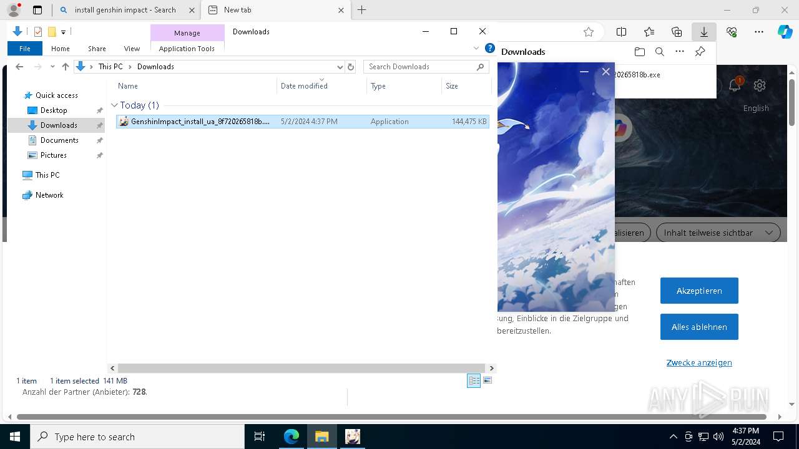Open Edge Downloads toolbar icon
The width and height of the screenshot is (799, 449).
click(704, 32)
